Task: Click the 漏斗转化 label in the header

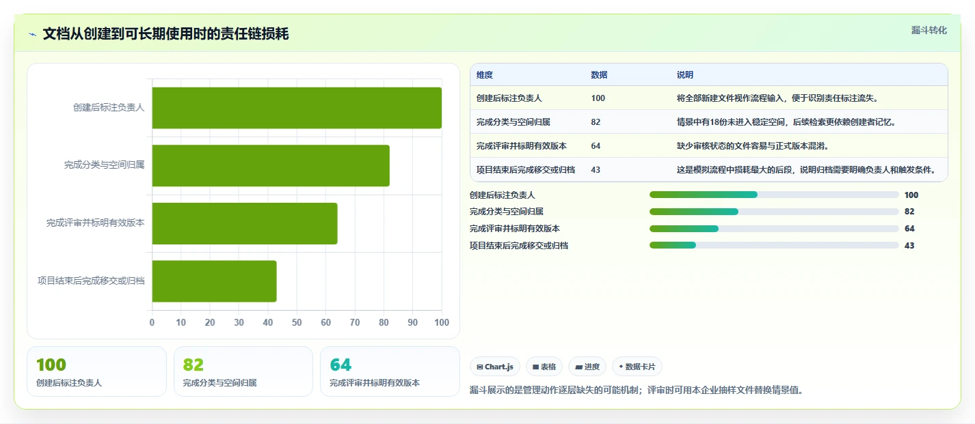Action: 929,30
